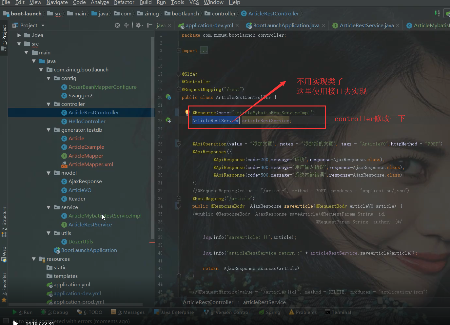Open the Run tool window
Screen dimensions: 450x325
click(22, 312)
